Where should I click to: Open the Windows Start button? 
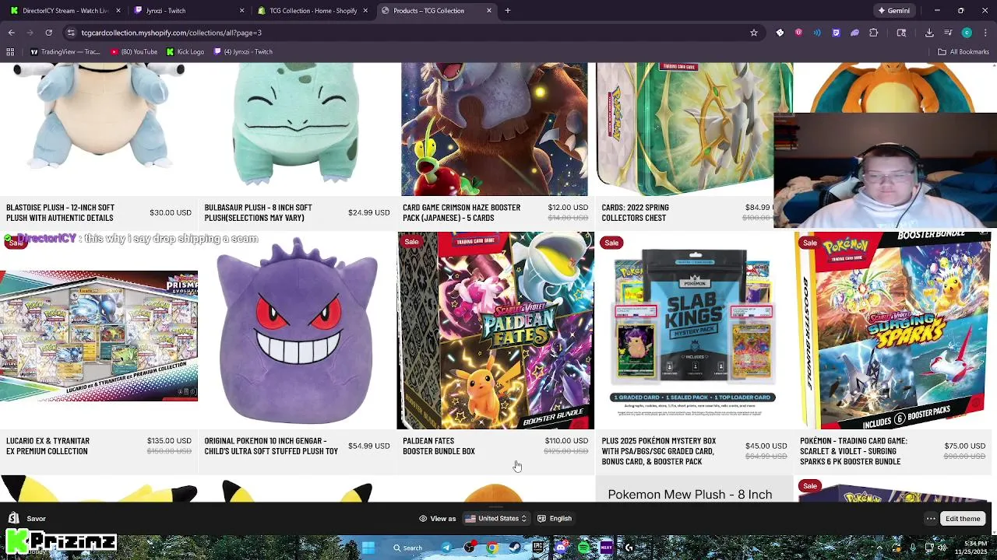pos(368,548)
